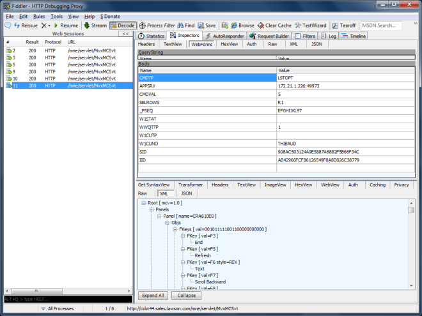The height and width of the screenshot is (316, 422).
Task: Click the Clear Cache icon
Action: pos(260,26)
